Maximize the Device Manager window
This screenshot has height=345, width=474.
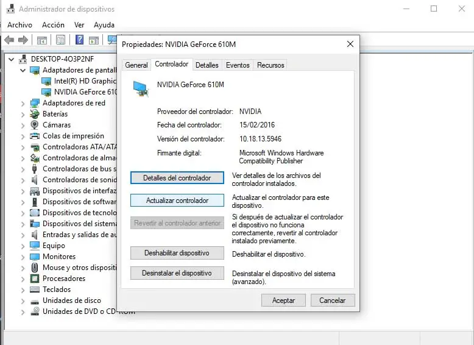[434, 9]
